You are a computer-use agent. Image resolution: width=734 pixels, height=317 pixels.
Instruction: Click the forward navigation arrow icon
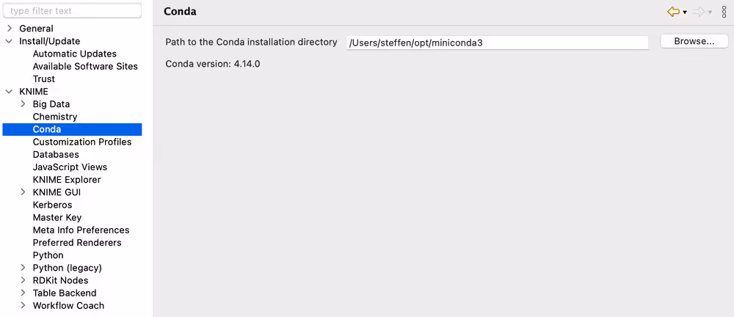pos(699,12)
